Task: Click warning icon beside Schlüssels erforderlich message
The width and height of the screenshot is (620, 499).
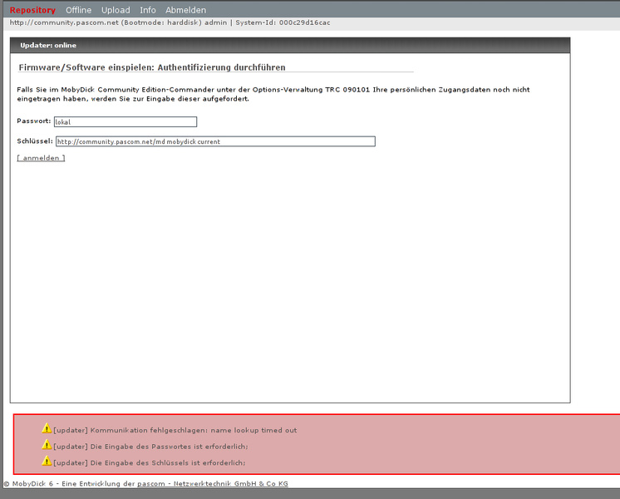Action: (x=47, y=461)
